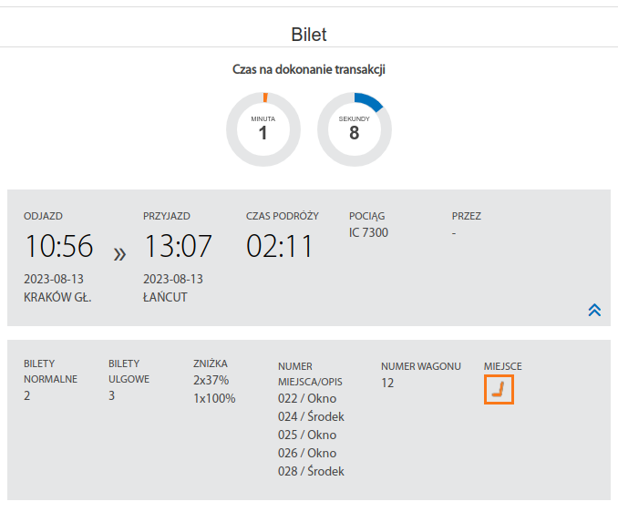This screenshot has width=618, height=512.
Task: Click the double arrow between departure and arrival
Action: pos(119,254)
